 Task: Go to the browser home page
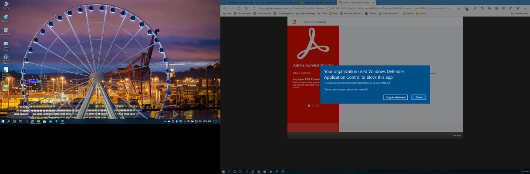coord(246,8)
